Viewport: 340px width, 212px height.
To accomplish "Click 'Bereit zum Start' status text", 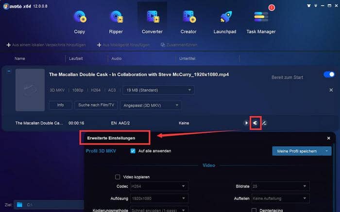I will 288,77.
